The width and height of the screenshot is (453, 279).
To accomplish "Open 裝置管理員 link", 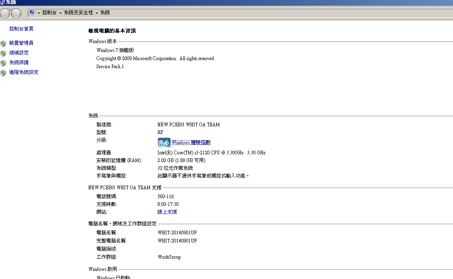I will click(x=21, y=43).
